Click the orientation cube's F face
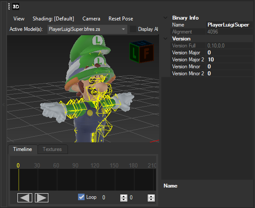The width and height of the screenshot is (255, 208). pos(146,53)
